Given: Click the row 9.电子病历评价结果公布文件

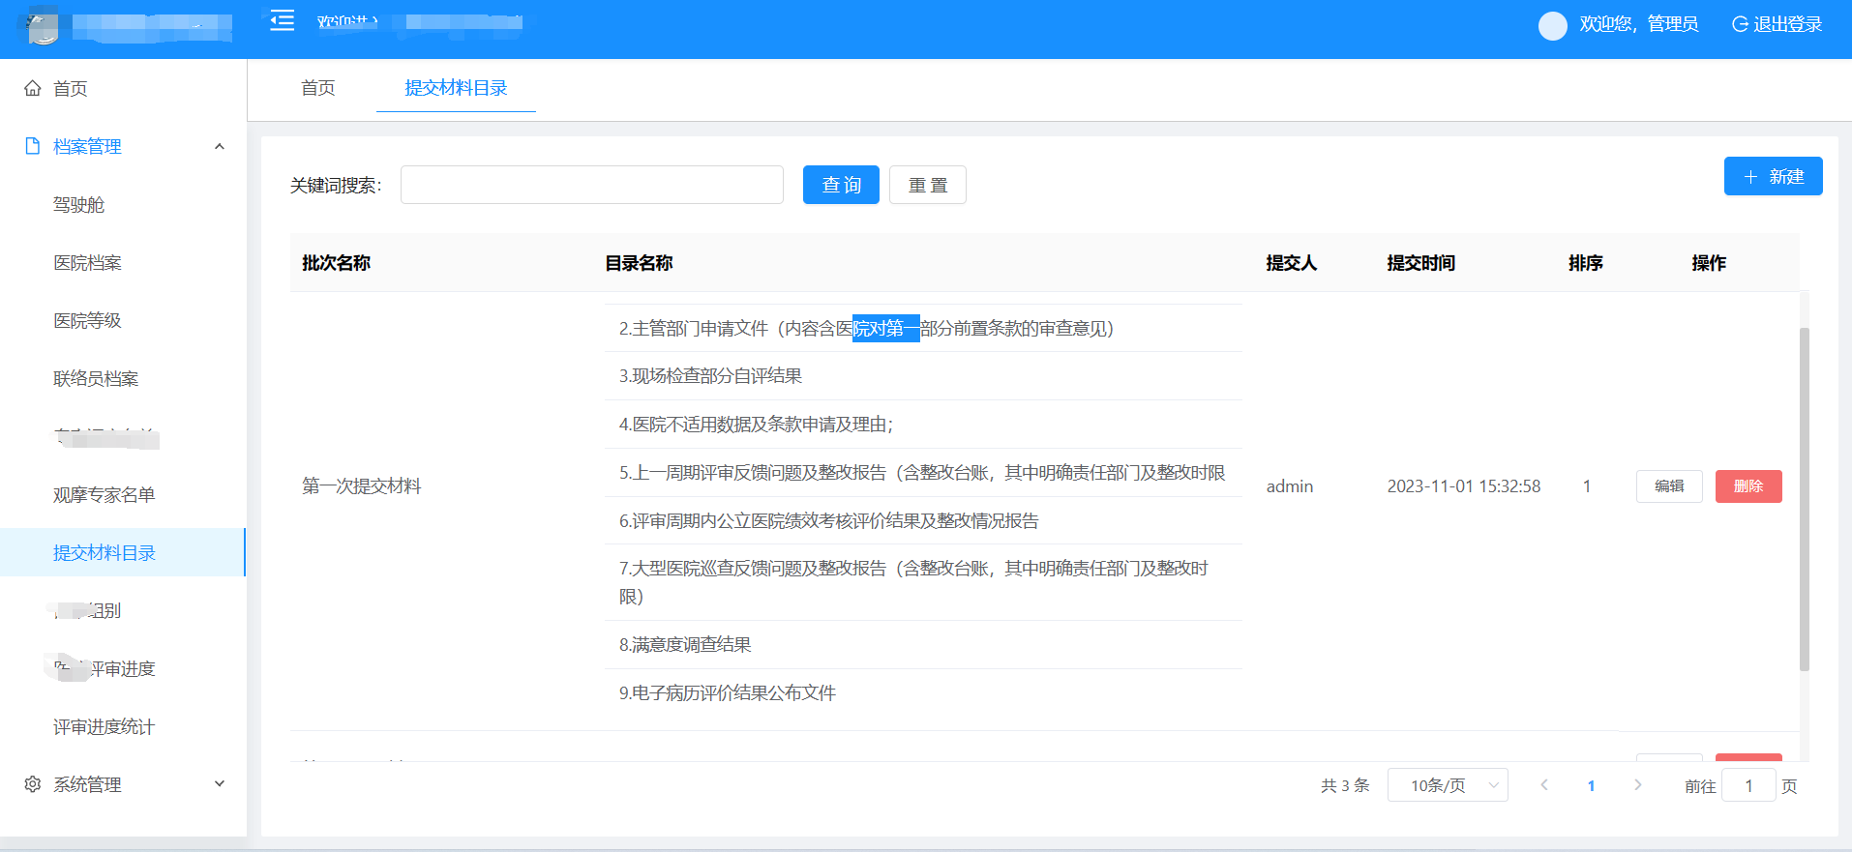Looking at the screenshot, I should (923, 693).
